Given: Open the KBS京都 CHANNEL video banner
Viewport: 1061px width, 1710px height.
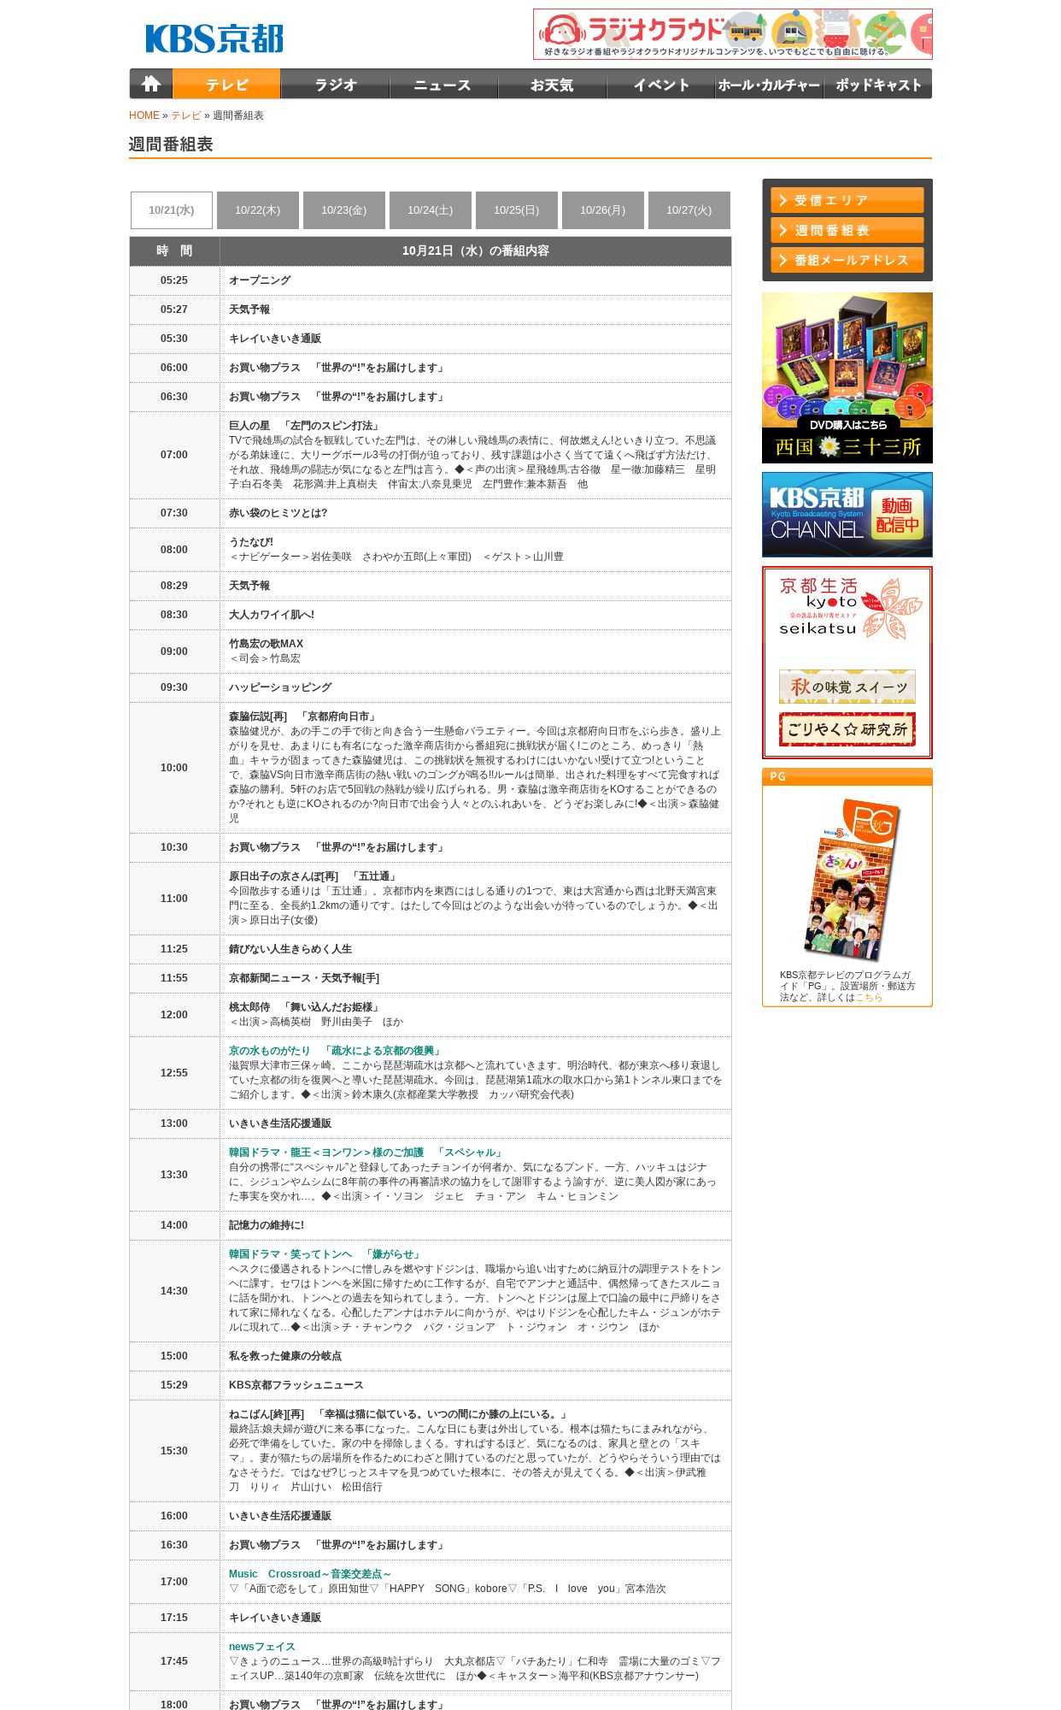Looking at the screenshot, I should (847, 515).
